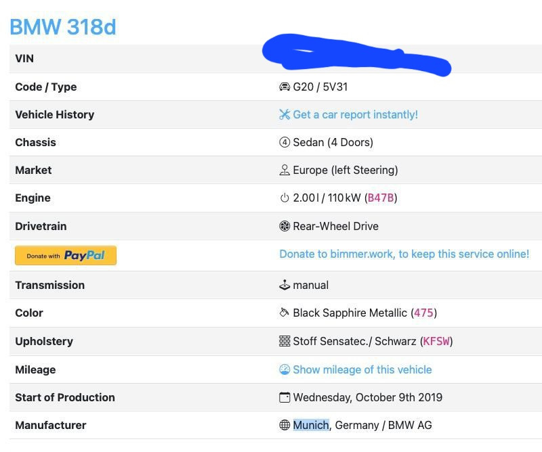Click the wheel icon next to Rear-Wheel Drive
Screen dimensions: 542x452
tap(284, 226)
